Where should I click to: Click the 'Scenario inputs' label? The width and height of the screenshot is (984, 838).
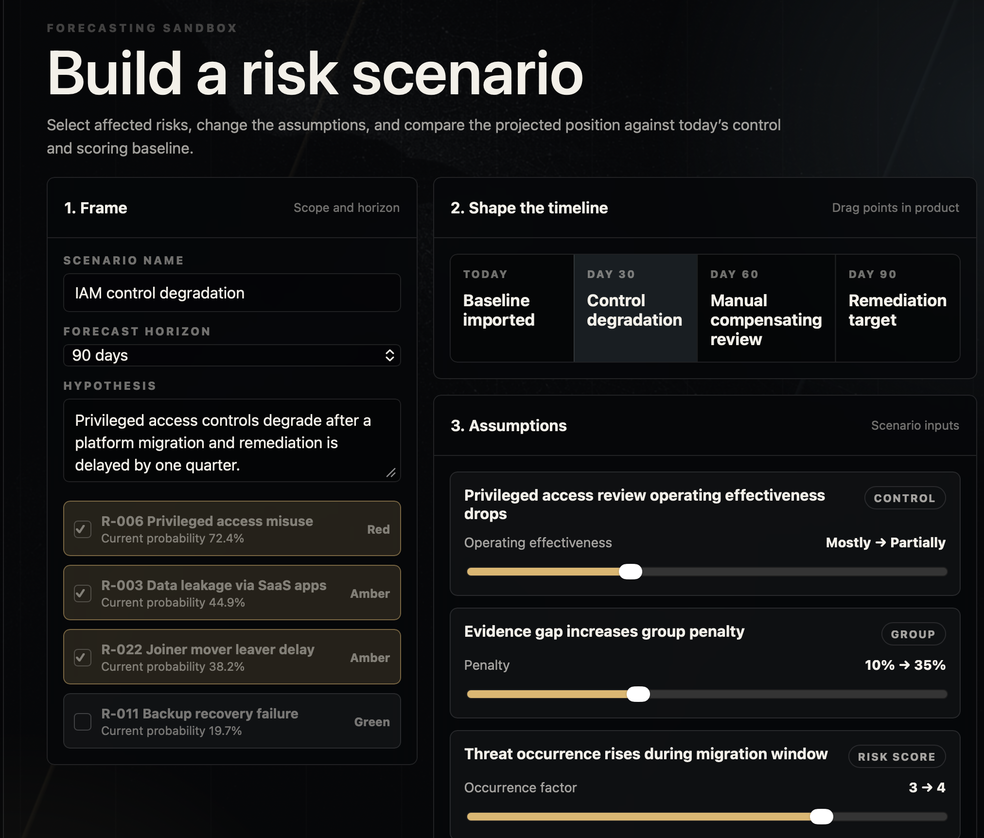[915, 425]
